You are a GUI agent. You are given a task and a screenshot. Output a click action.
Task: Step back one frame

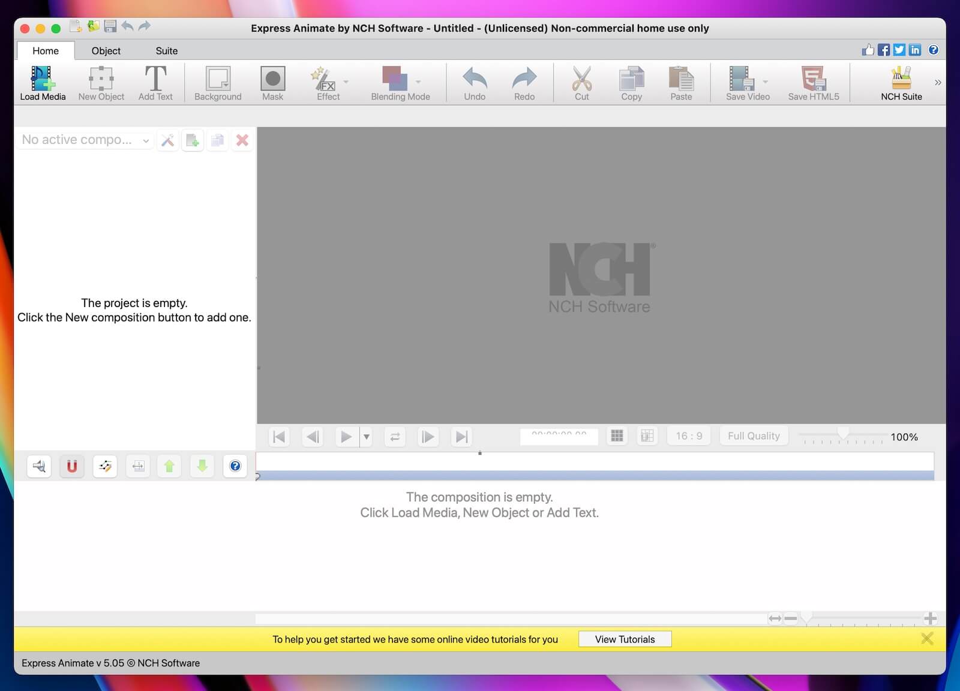tap(313, 437)
